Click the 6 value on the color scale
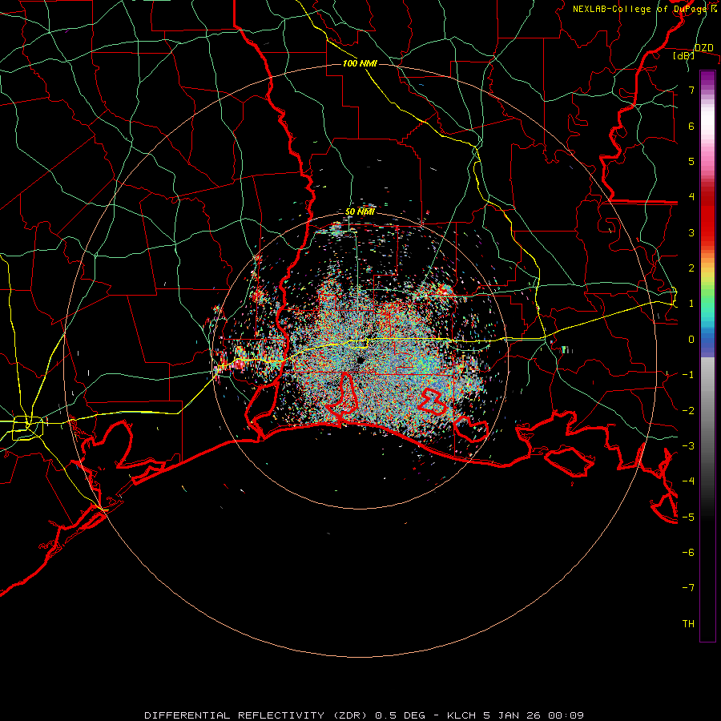The image size is (721, 721). coord(691,126)
